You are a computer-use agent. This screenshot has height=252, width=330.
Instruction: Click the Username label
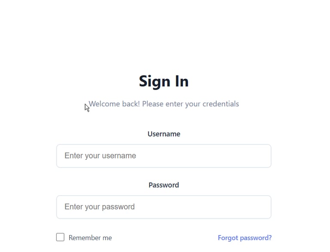(x=164, y=134)
